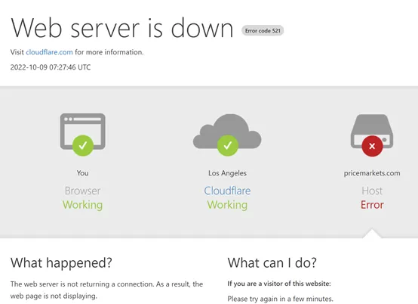Select the timestamp 2022-10-09 07:27:46 UTC
Image resolution: width=418 pixels, height=304 pixels.
(51, 67)
